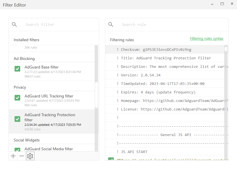Screen dimensions: 237x169
Task: Click the Ad Blocking category header
Action: coord(24,59)
